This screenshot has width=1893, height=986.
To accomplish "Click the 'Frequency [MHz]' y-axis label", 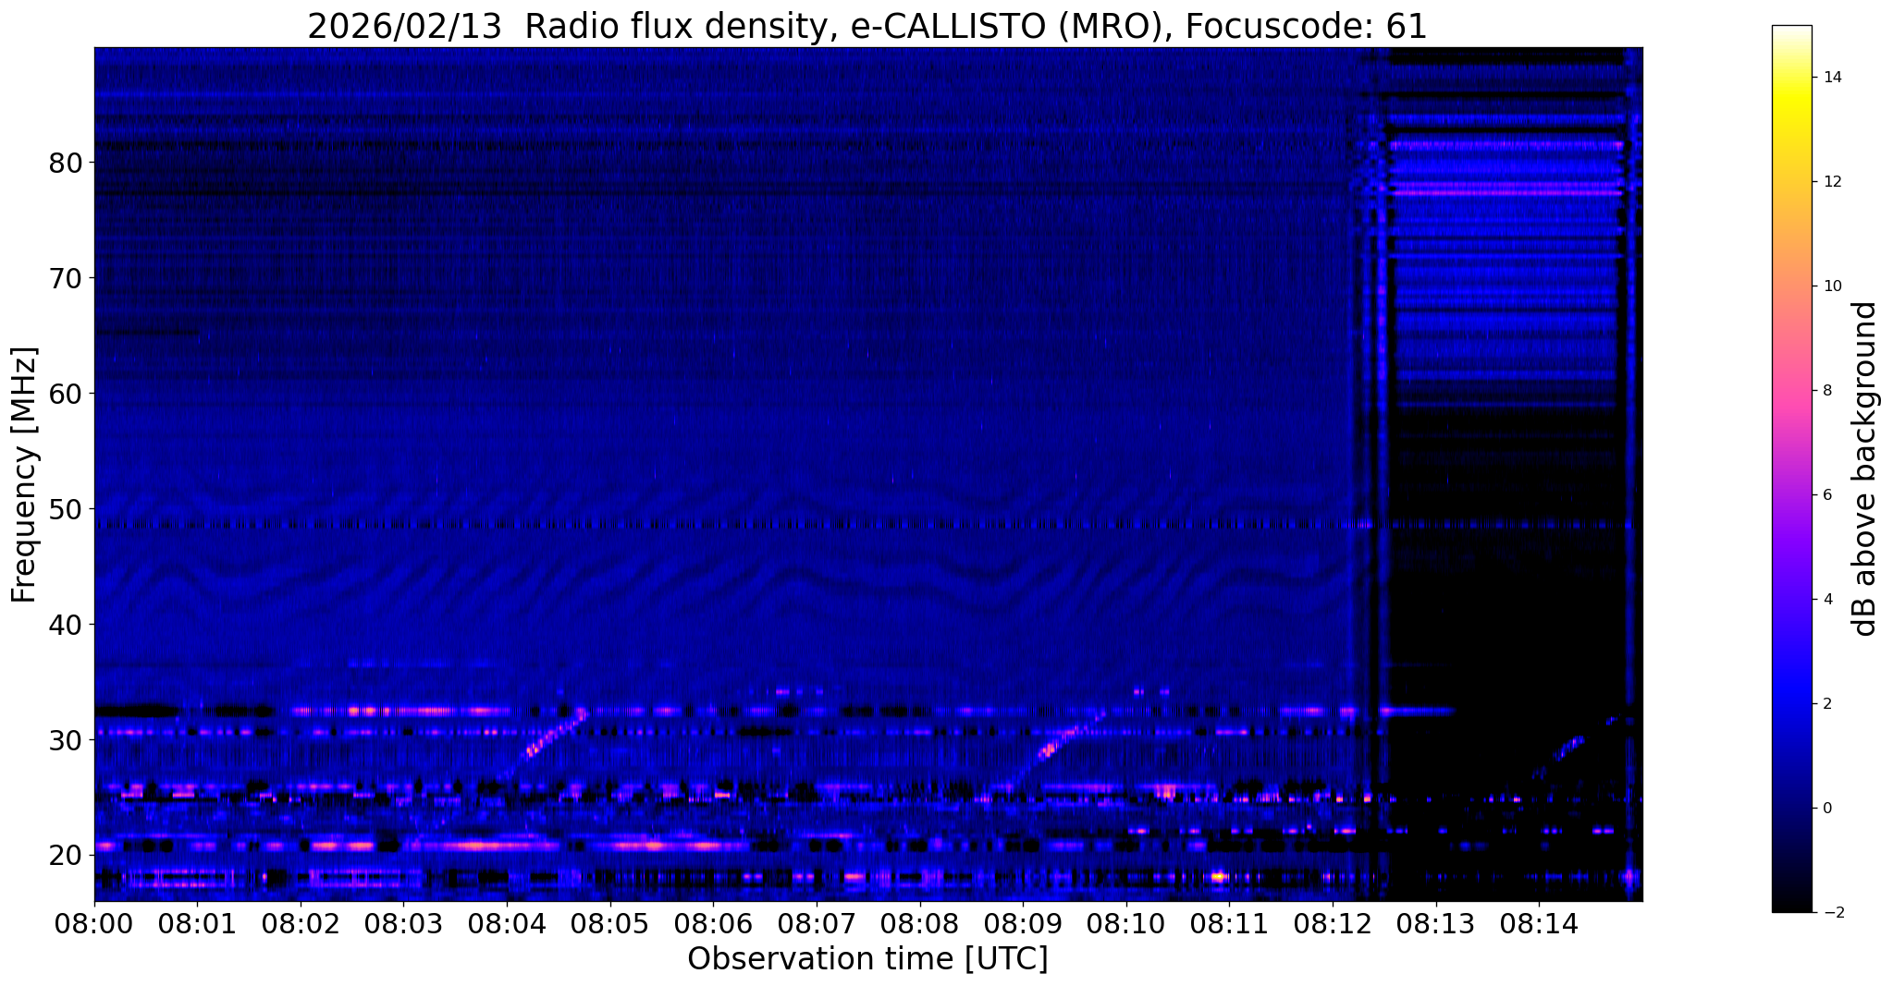I will [x=24, y=475].
